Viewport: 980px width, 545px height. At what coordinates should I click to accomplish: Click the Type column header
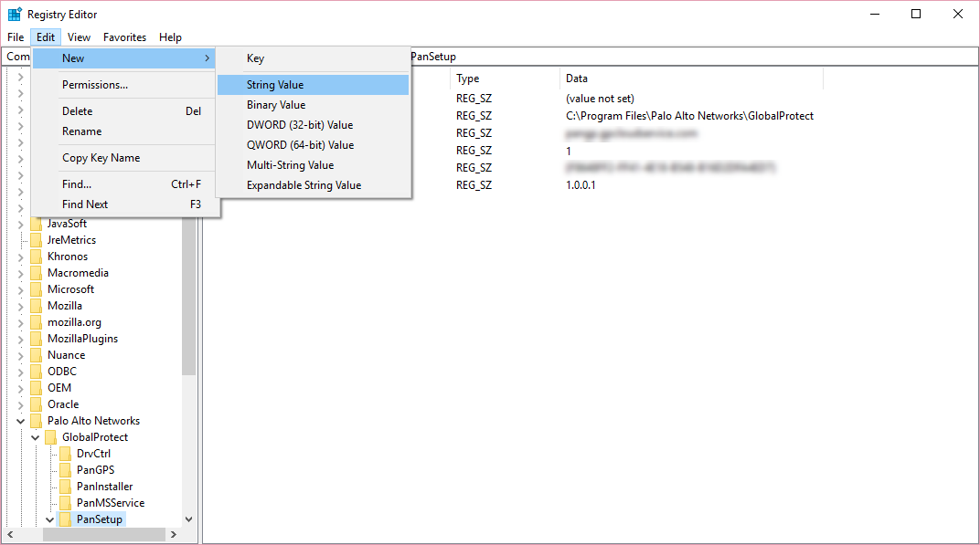[x=505, y=79]
